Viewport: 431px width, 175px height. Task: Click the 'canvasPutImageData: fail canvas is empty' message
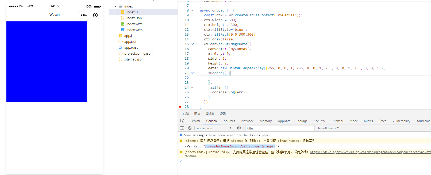(240, 146)
